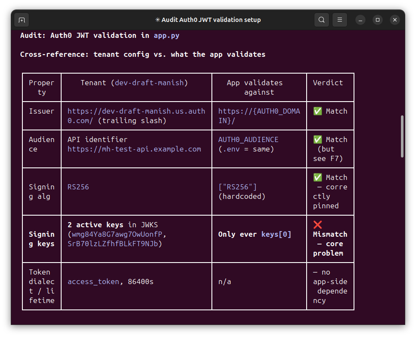Click the https://mh-test-api.example.com URL
416x337 pixels.
[134, 149]
